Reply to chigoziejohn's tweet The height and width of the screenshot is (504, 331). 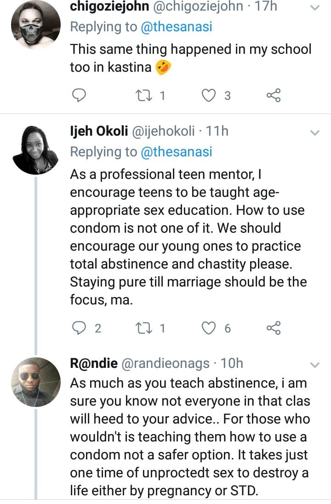pyautogui.click(x=80, y=95)
